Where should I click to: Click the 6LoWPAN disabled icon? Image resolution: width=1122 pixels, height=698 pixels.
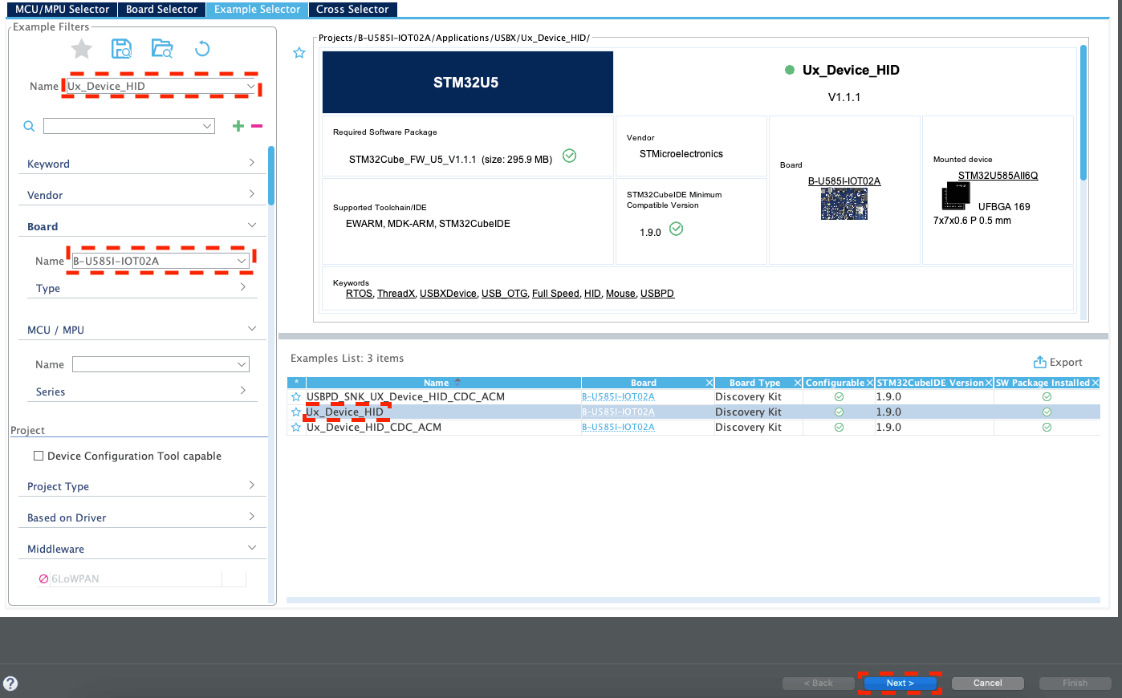coord(43,578)
